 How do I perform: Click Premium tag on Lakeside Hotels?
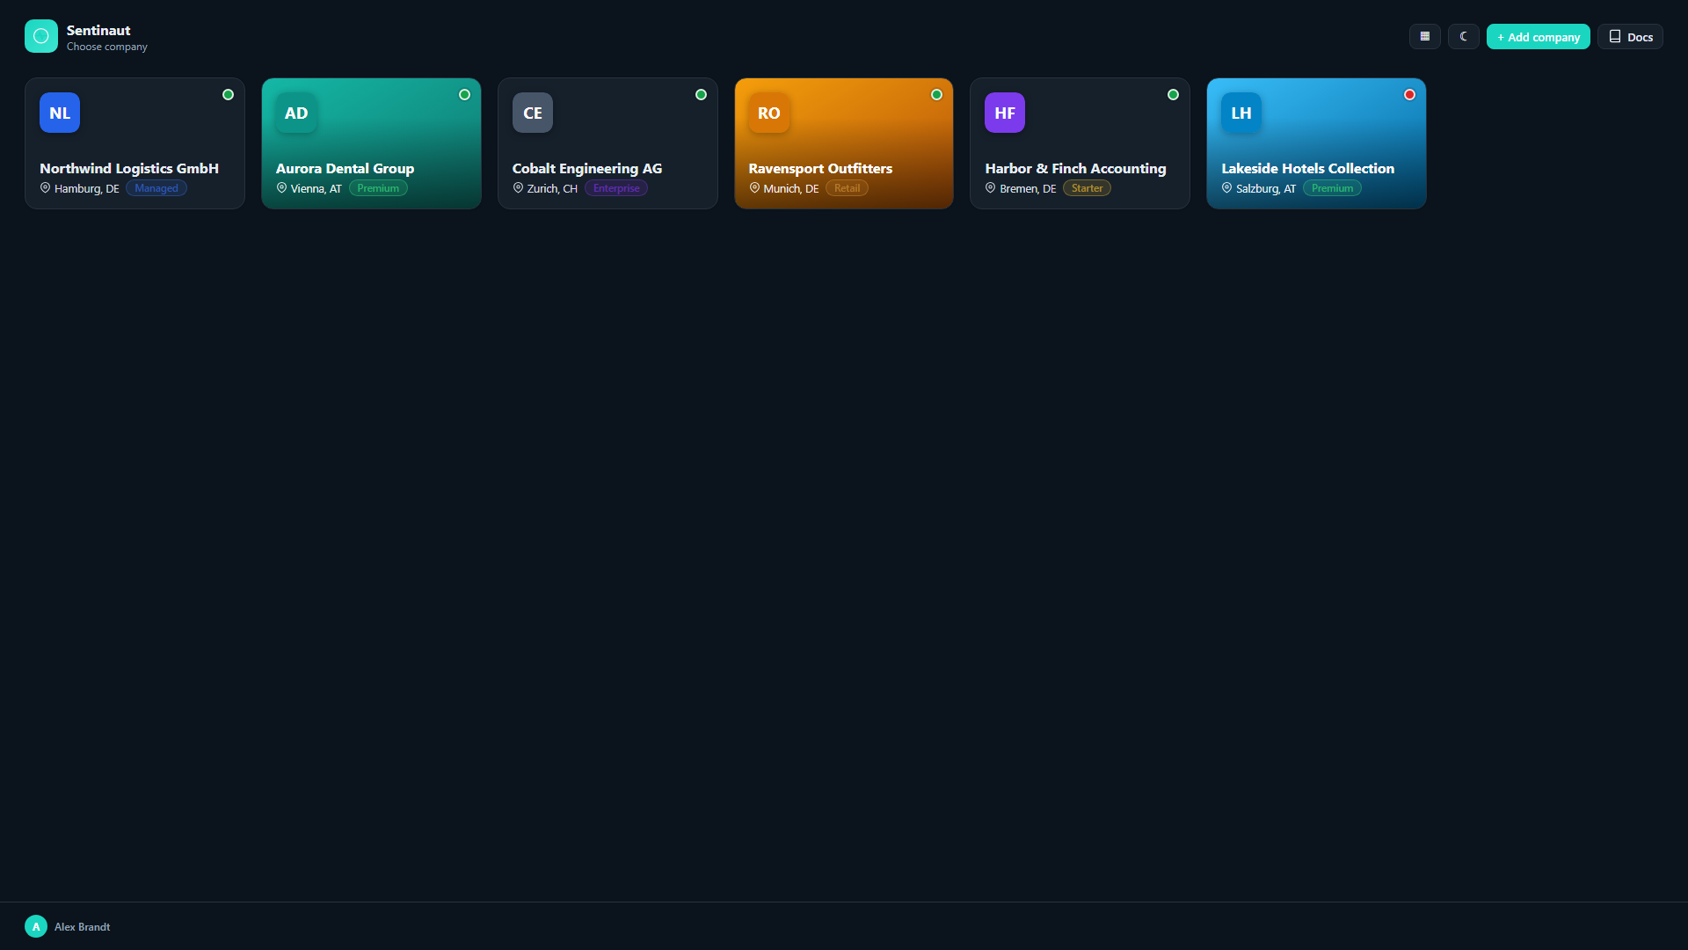point(1332,188)
